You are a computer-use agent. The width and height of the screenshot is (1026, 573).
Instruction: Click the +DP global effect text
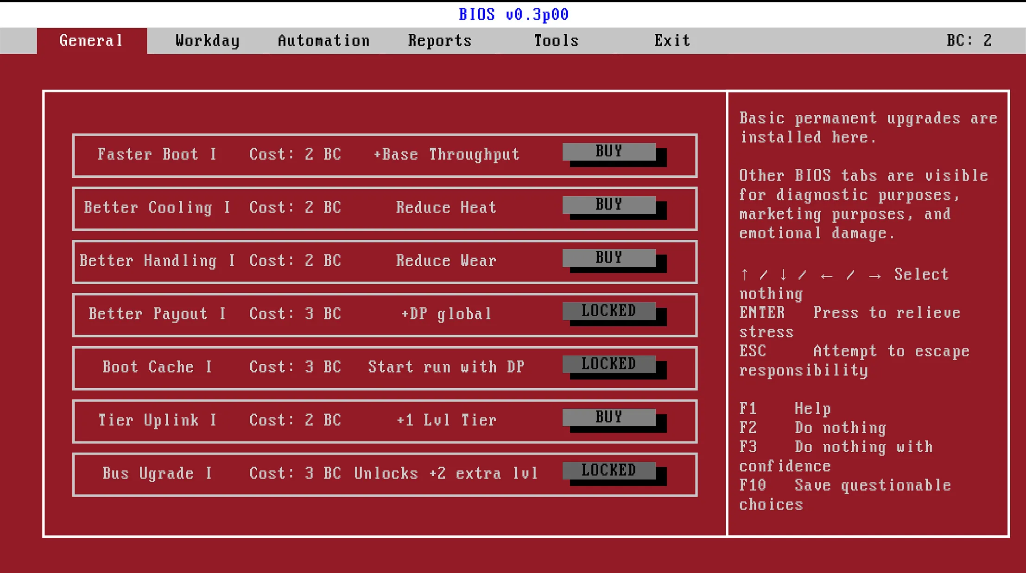(447, 314)
